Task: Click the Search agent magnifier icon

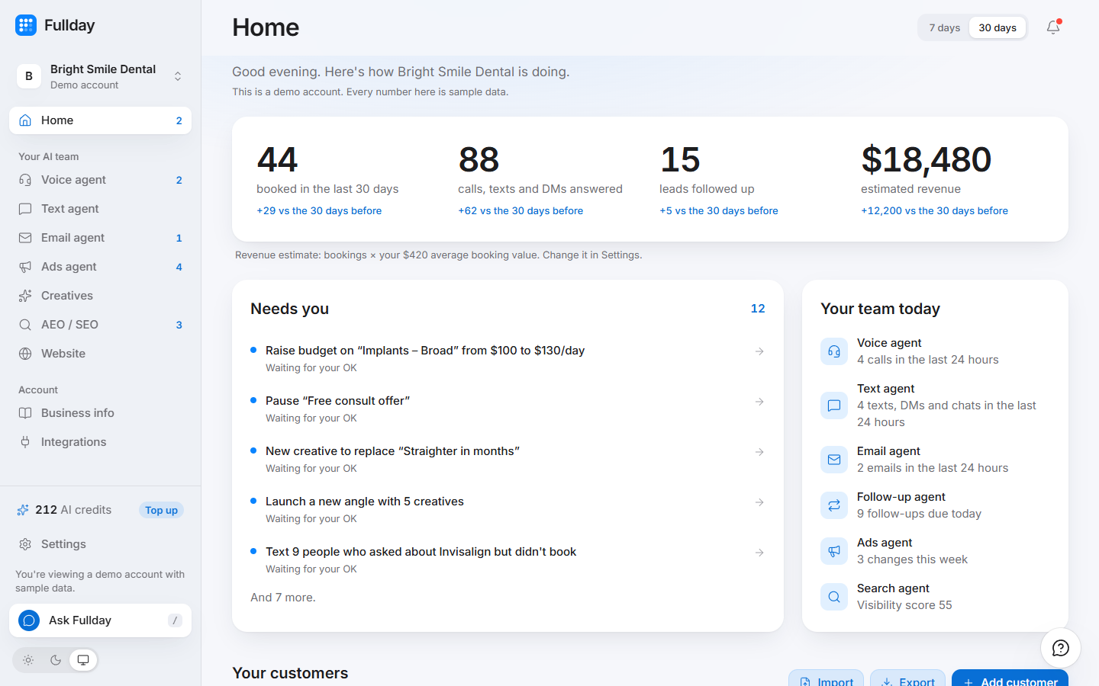Action: click(834, 597)
